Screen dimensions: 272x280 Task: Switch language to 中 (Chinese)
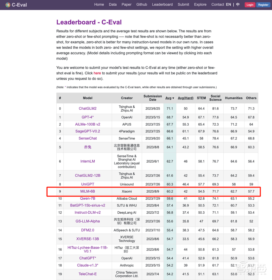238,4
